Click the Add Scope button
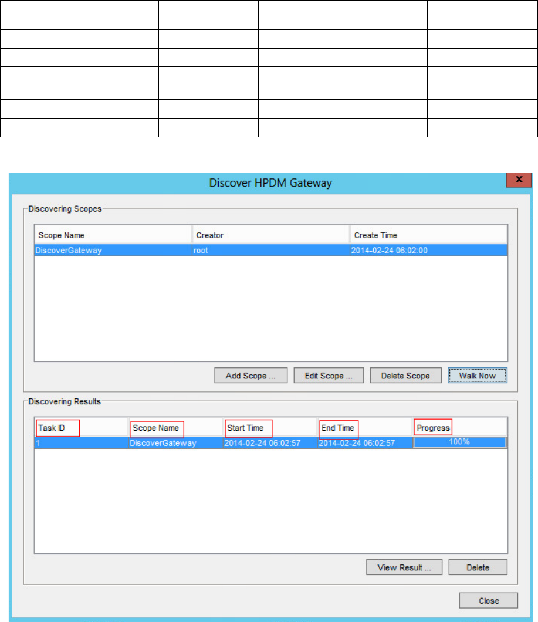 click(251, 376)
